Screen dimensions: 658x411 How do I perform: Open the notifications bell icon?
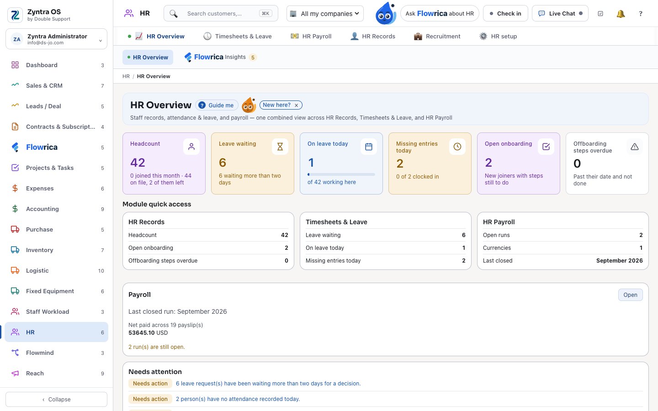click(x=621, y=14)
